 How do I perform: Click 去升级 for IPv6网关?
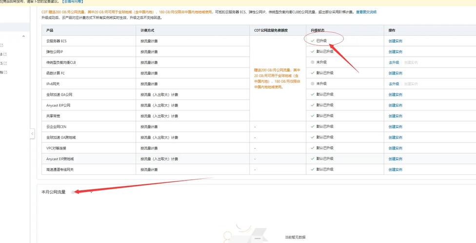click(394, 84)
